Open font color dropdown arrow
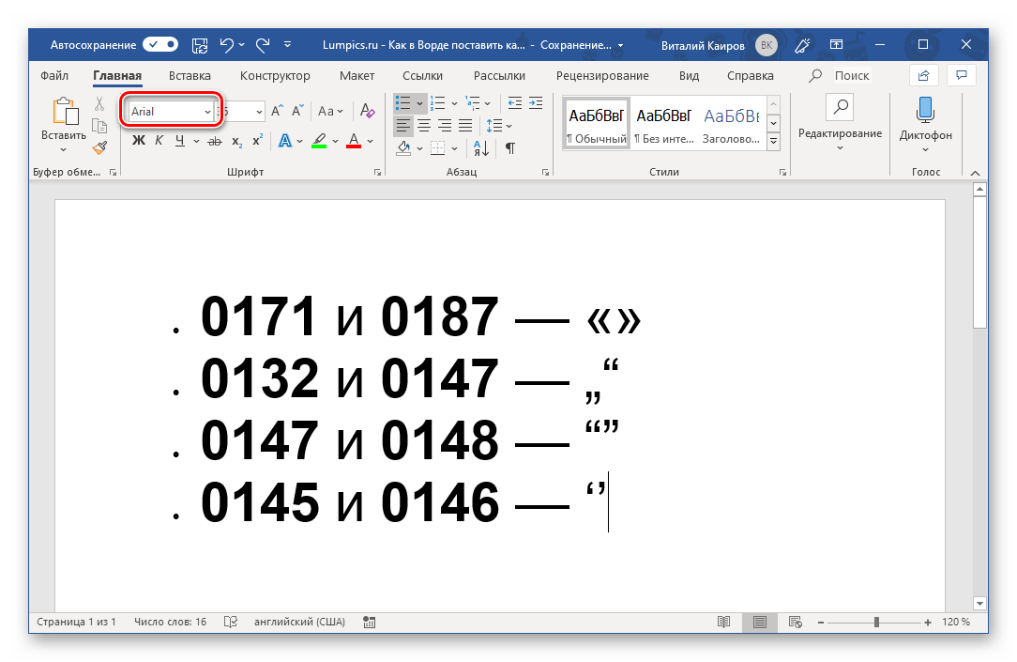The width and height of the screenshot is (1017, 662). click(x=371, y=141)
